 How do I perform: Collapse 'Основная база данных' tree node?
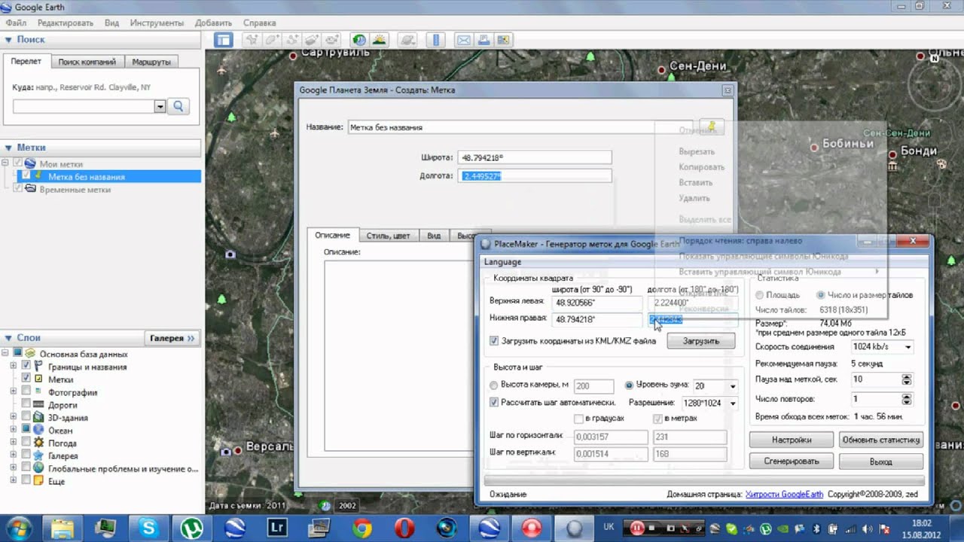(x=7, y=354)
